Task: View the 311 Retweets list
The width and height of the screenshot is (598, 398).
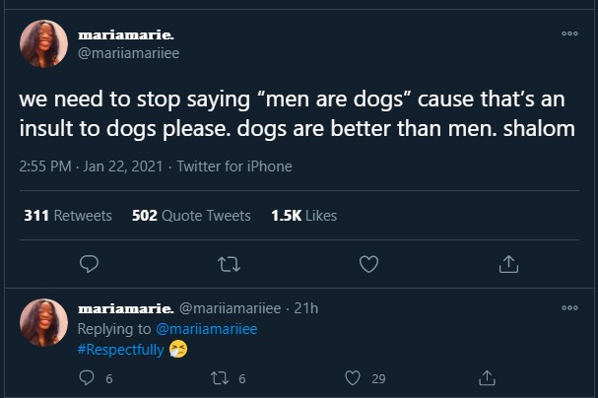Action: pos(67,215)
